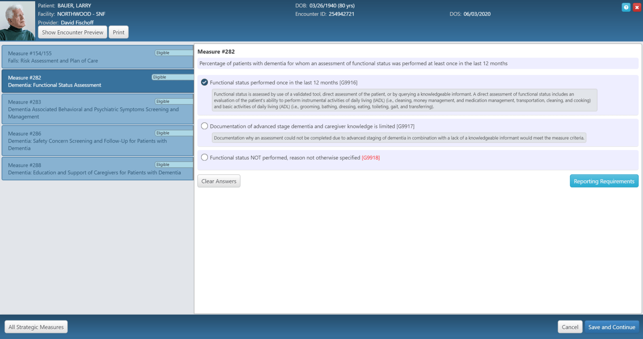
Task: Open Measure #286 Safety Concern Screening
Action: (97, 141)
